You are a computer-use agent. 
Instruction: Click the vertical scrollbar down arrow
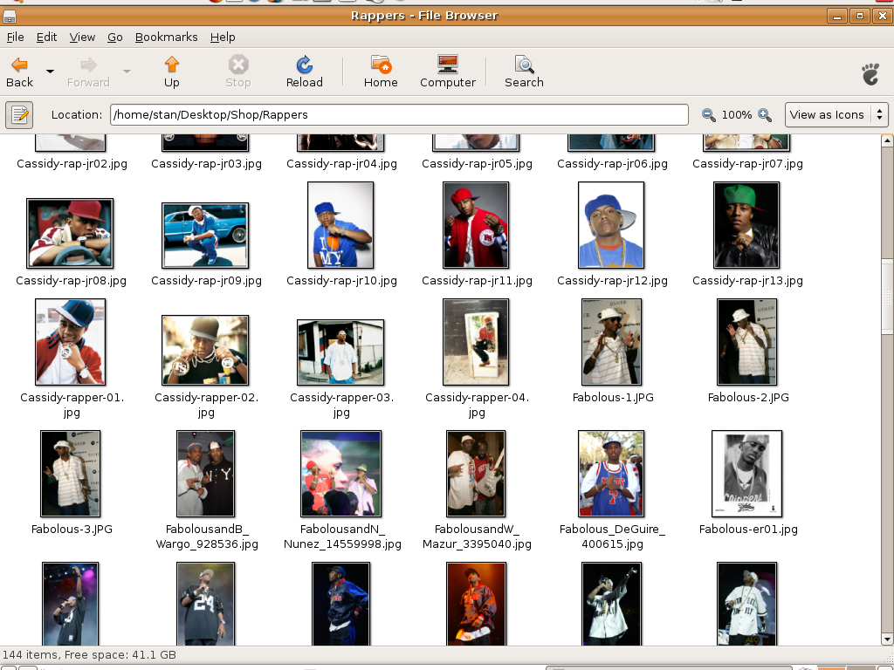(x=887, y=638)
